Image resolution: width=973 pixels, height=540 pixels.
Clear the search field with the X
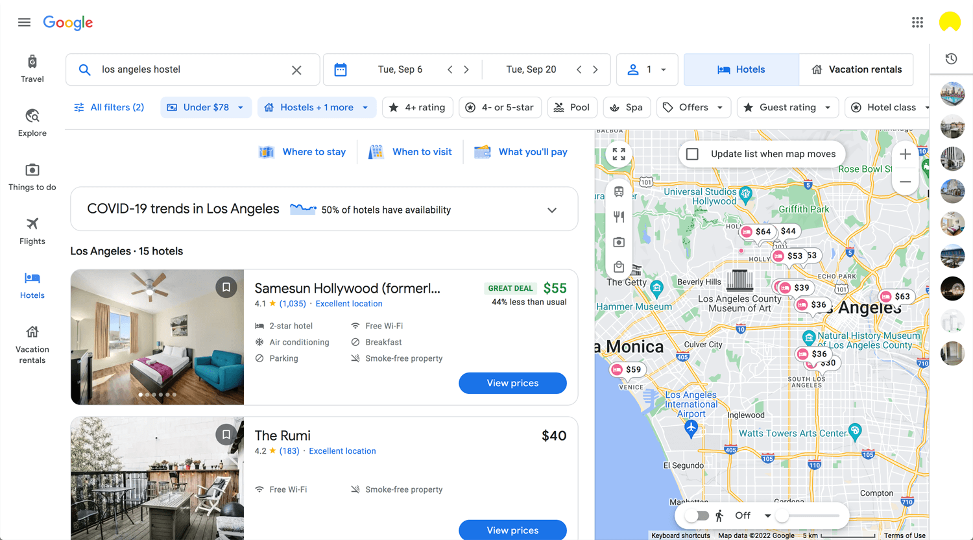[296, 70]
